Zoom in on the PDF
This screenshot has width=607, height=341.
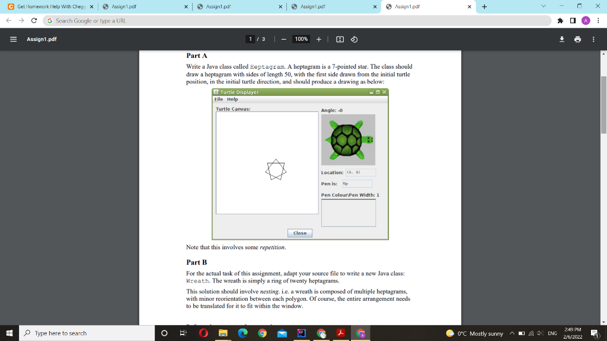[x=319, y=39]
